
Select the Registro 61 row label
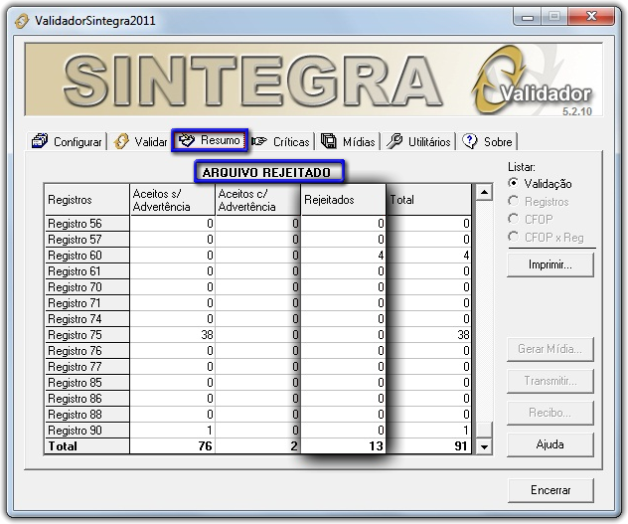[86, 271]
